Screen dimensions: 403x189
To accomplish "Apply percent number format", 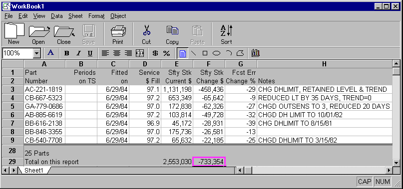I will point(167,53).
